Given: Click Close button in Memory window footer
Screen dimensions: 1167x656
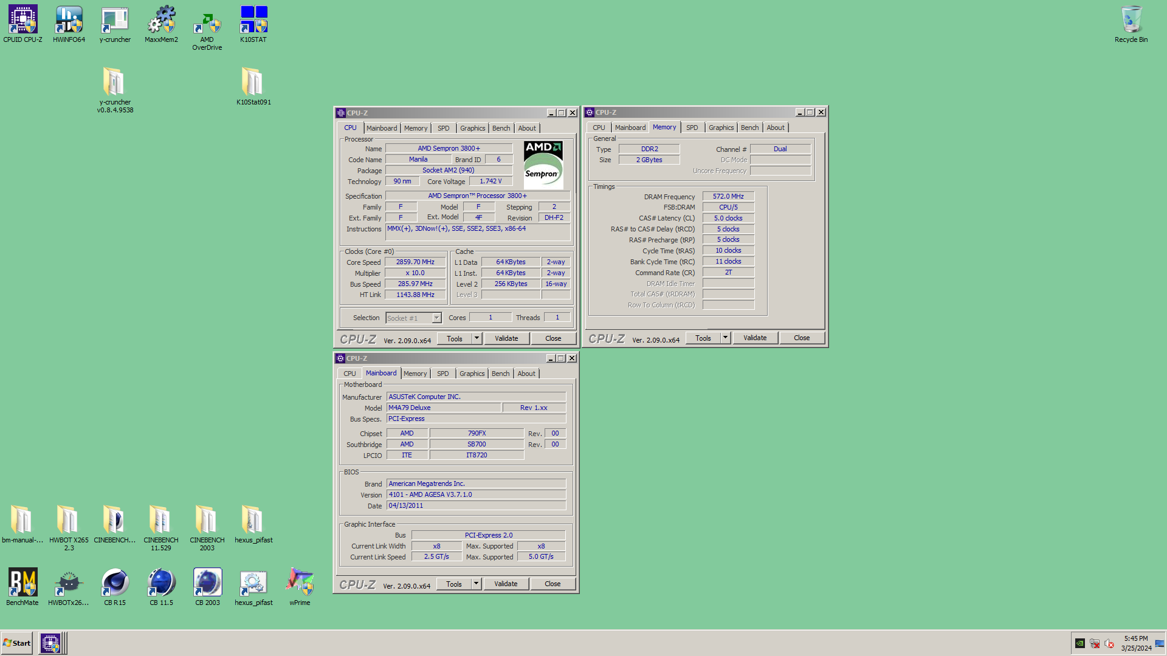Looking at the screenshot, I should (802, 338).
